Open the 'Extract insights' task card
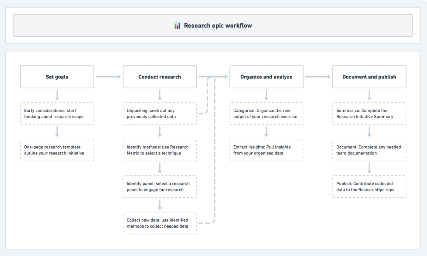This screenshot has height=256, width=427. coord(267,150)
